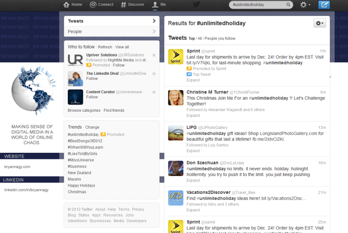Follow Upriver Solutions
Image resolution: width=348 pixels, height=233 pixels.
pos(119,65)
